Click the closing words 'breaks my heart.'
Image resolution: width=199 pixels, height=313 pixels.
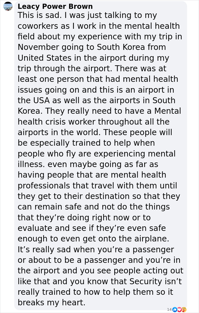click(51, 303)
